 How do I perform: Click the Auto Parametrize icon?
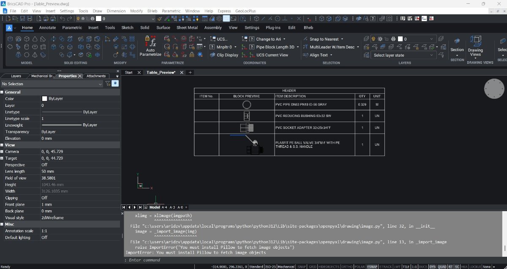click(x=150, y=46)
